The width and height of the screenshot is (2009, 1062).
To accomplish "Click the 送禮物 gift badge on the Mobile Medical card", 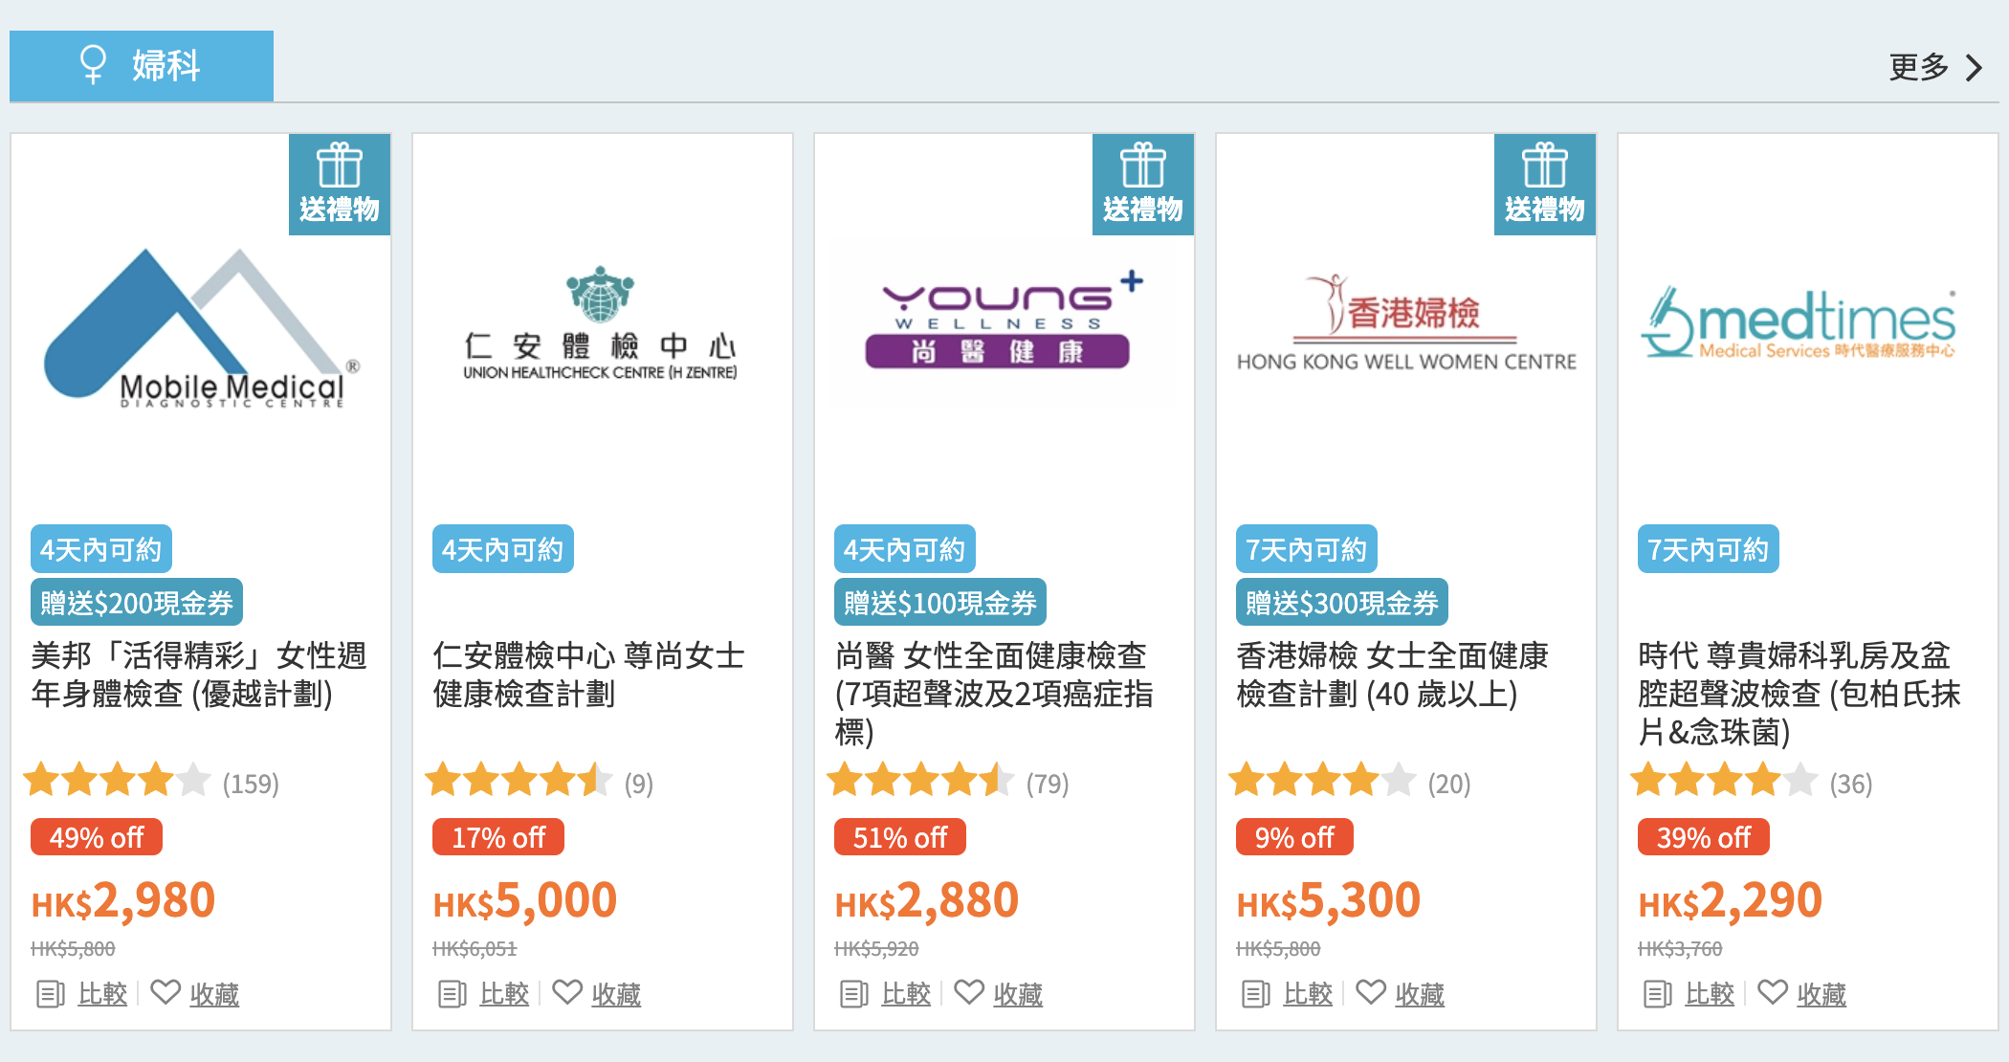I will 340,184.
